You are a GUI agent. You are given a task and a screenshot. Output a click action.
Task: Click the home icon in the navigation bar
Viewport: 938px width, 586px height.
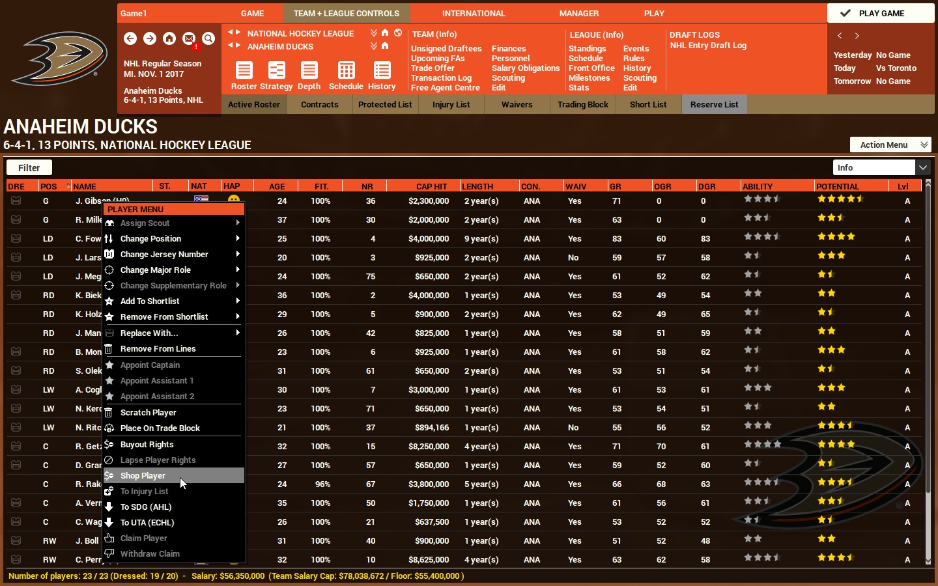169,39
